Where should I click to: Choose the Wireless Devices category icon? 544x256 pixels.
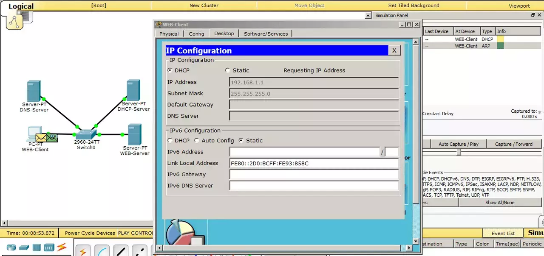point(49,247)
